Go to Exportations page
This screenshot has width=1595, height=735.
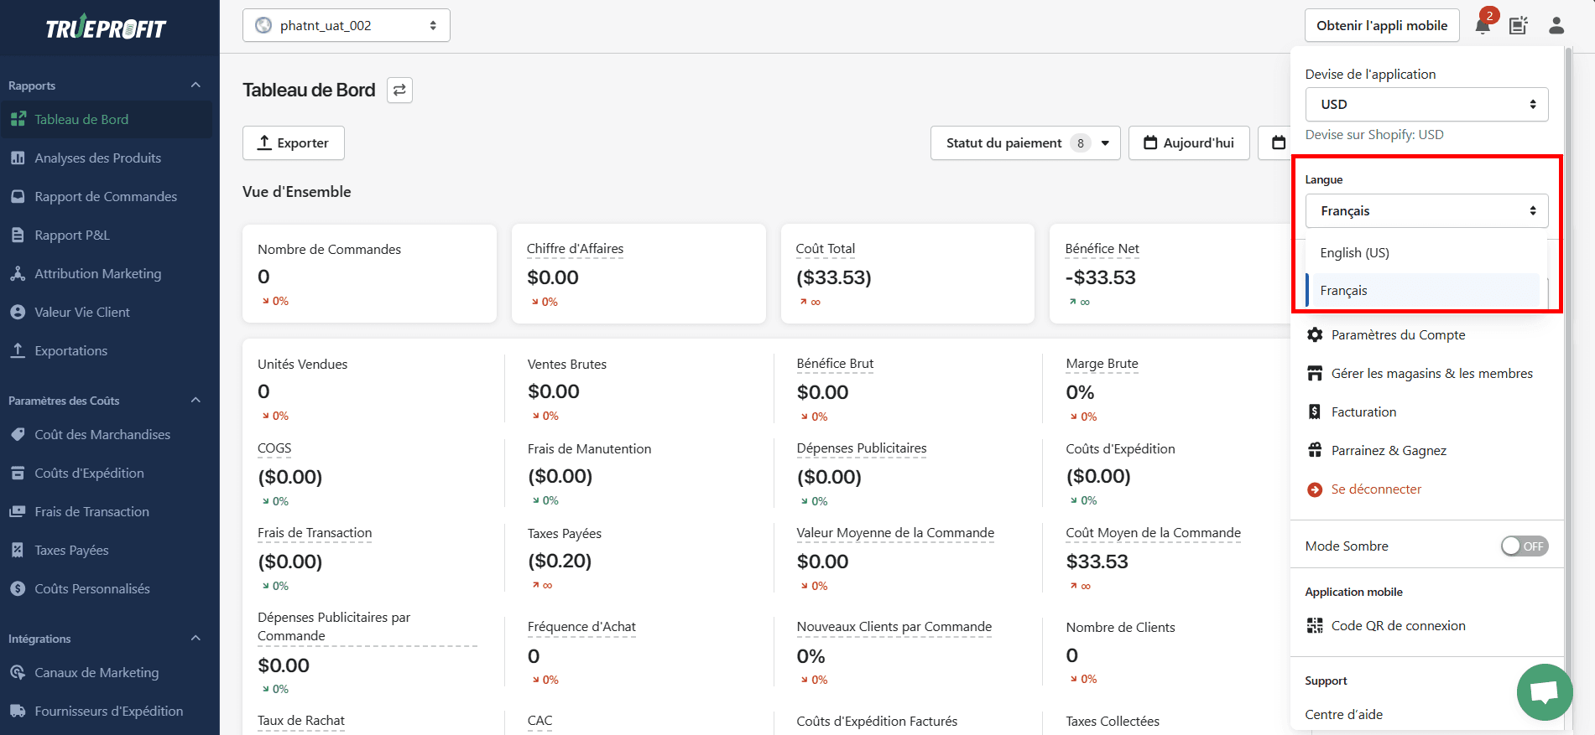(70, 350)
